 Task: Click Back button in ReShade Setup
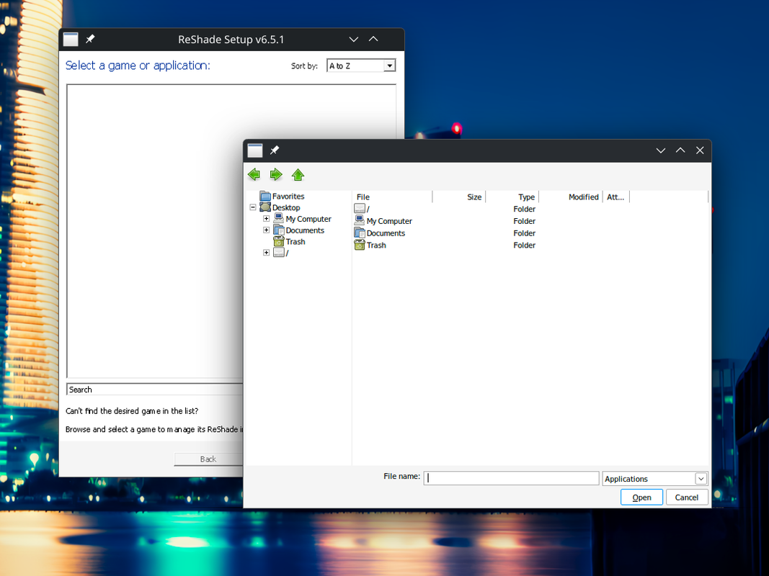click(x=208, y=459)
